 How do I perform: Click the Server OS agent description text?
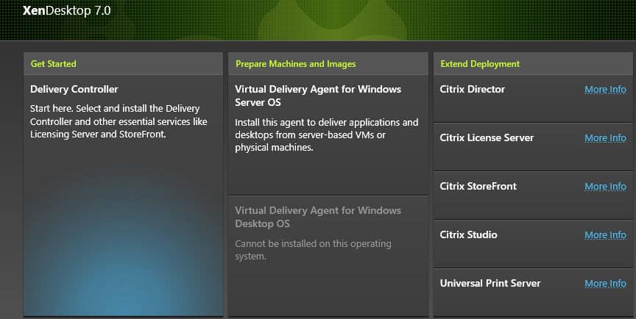[327, 135]
